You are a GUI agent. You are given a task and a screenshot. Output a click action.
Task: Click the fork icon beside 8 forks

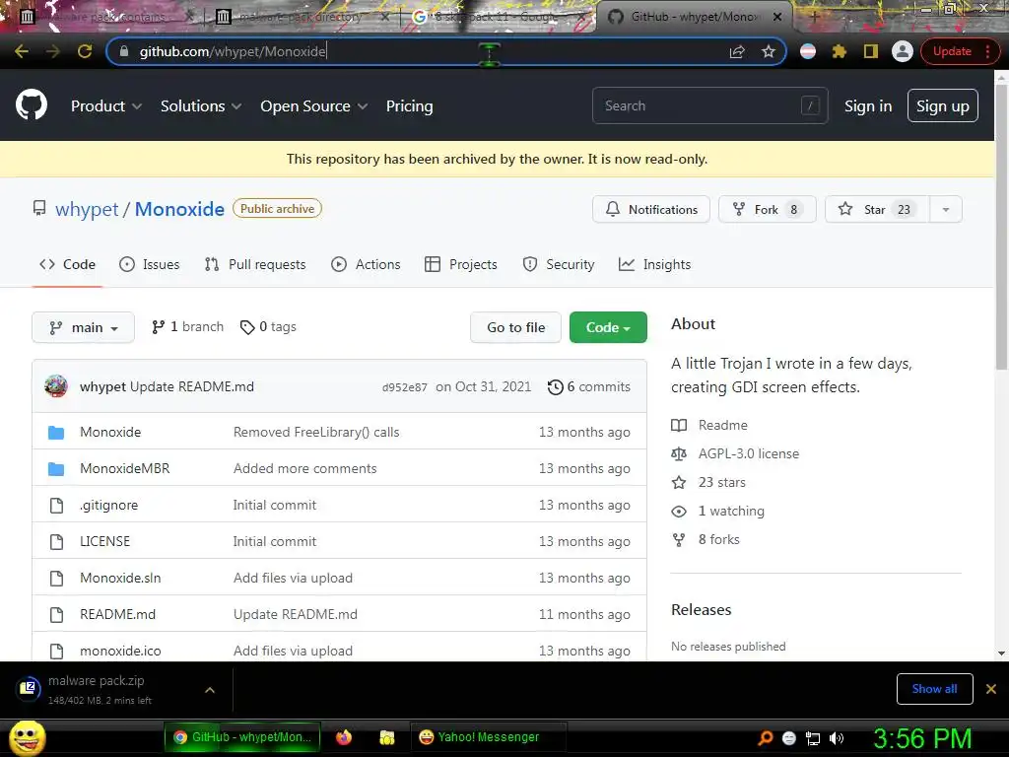pos(679,539)
